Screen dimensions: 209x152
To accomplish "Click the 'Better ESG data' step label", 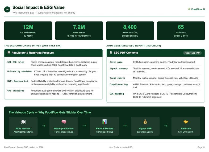I will click(x=104, y=128).
